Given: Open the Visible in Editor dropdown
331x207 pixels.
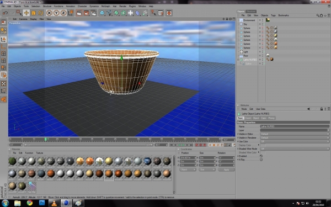Looking at the screenshot, I should click(295, 134).
